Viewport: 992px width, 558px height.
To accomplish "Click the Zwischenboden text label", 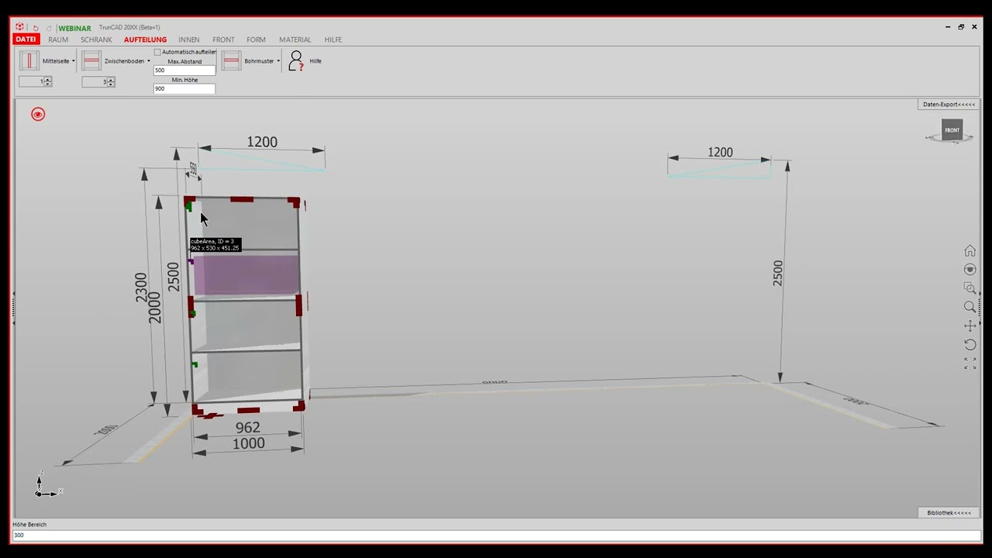I will pyautogui.click(x=124, y=61).
